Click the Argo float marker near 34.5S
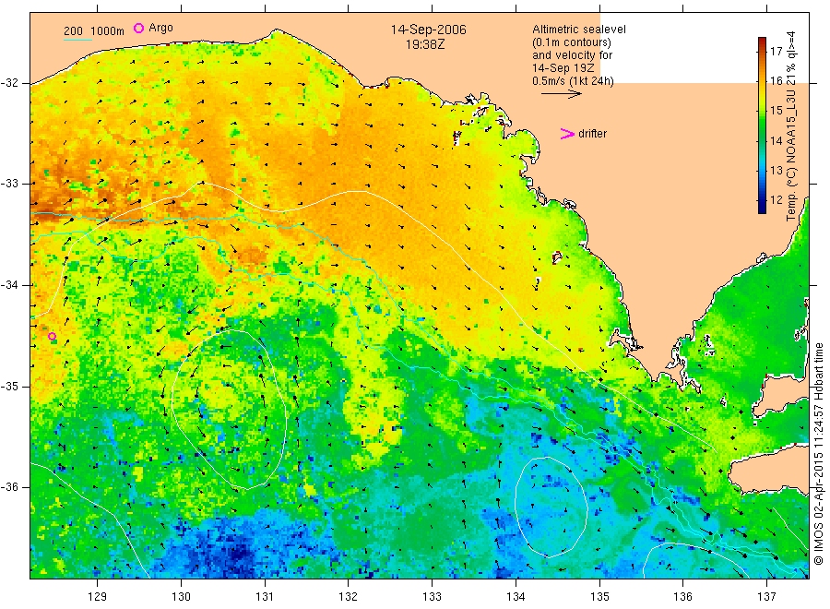The height and width of the screenshot is (609, 830). pos(52,336)
